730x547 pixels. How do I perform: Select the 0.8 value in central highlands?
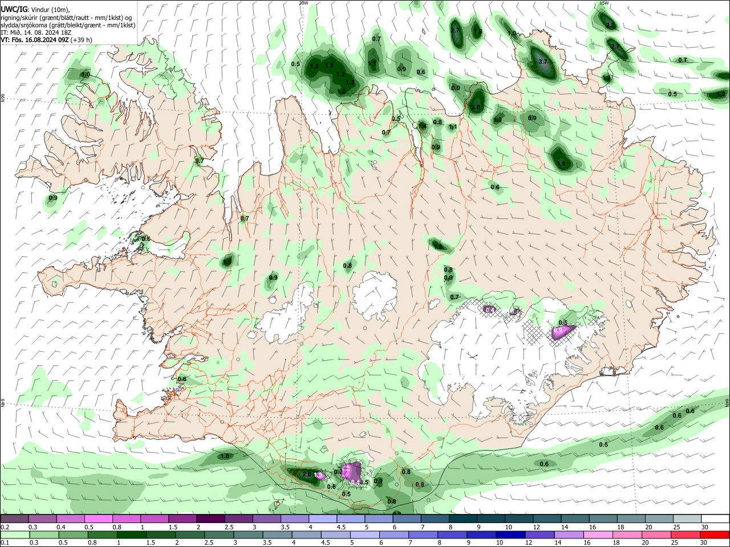click(347, 266)
